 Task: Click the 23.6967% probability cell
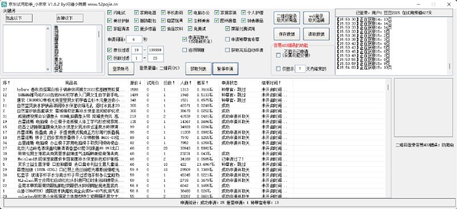[x=206, y=164]
